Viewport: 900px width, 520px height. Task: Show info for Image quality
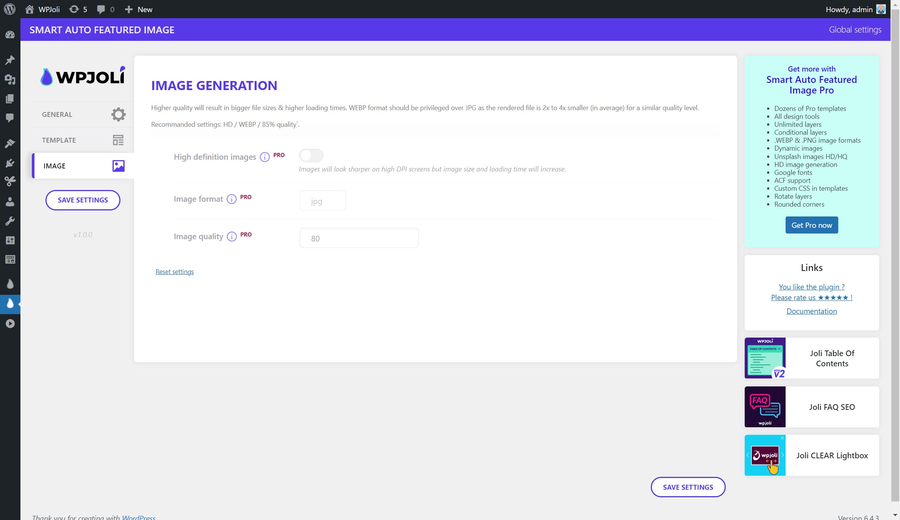click(x=232, y=237)
